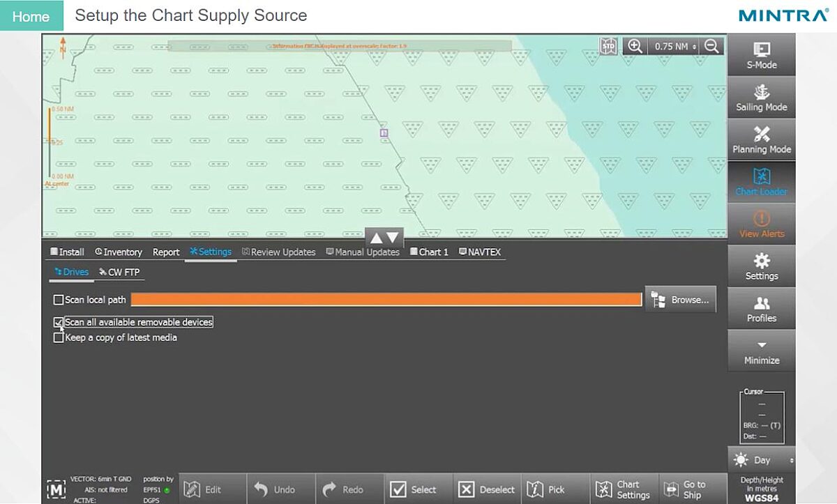Enable Scan local path checkbox
837x504 pixels.
click(x=59, y=300)
